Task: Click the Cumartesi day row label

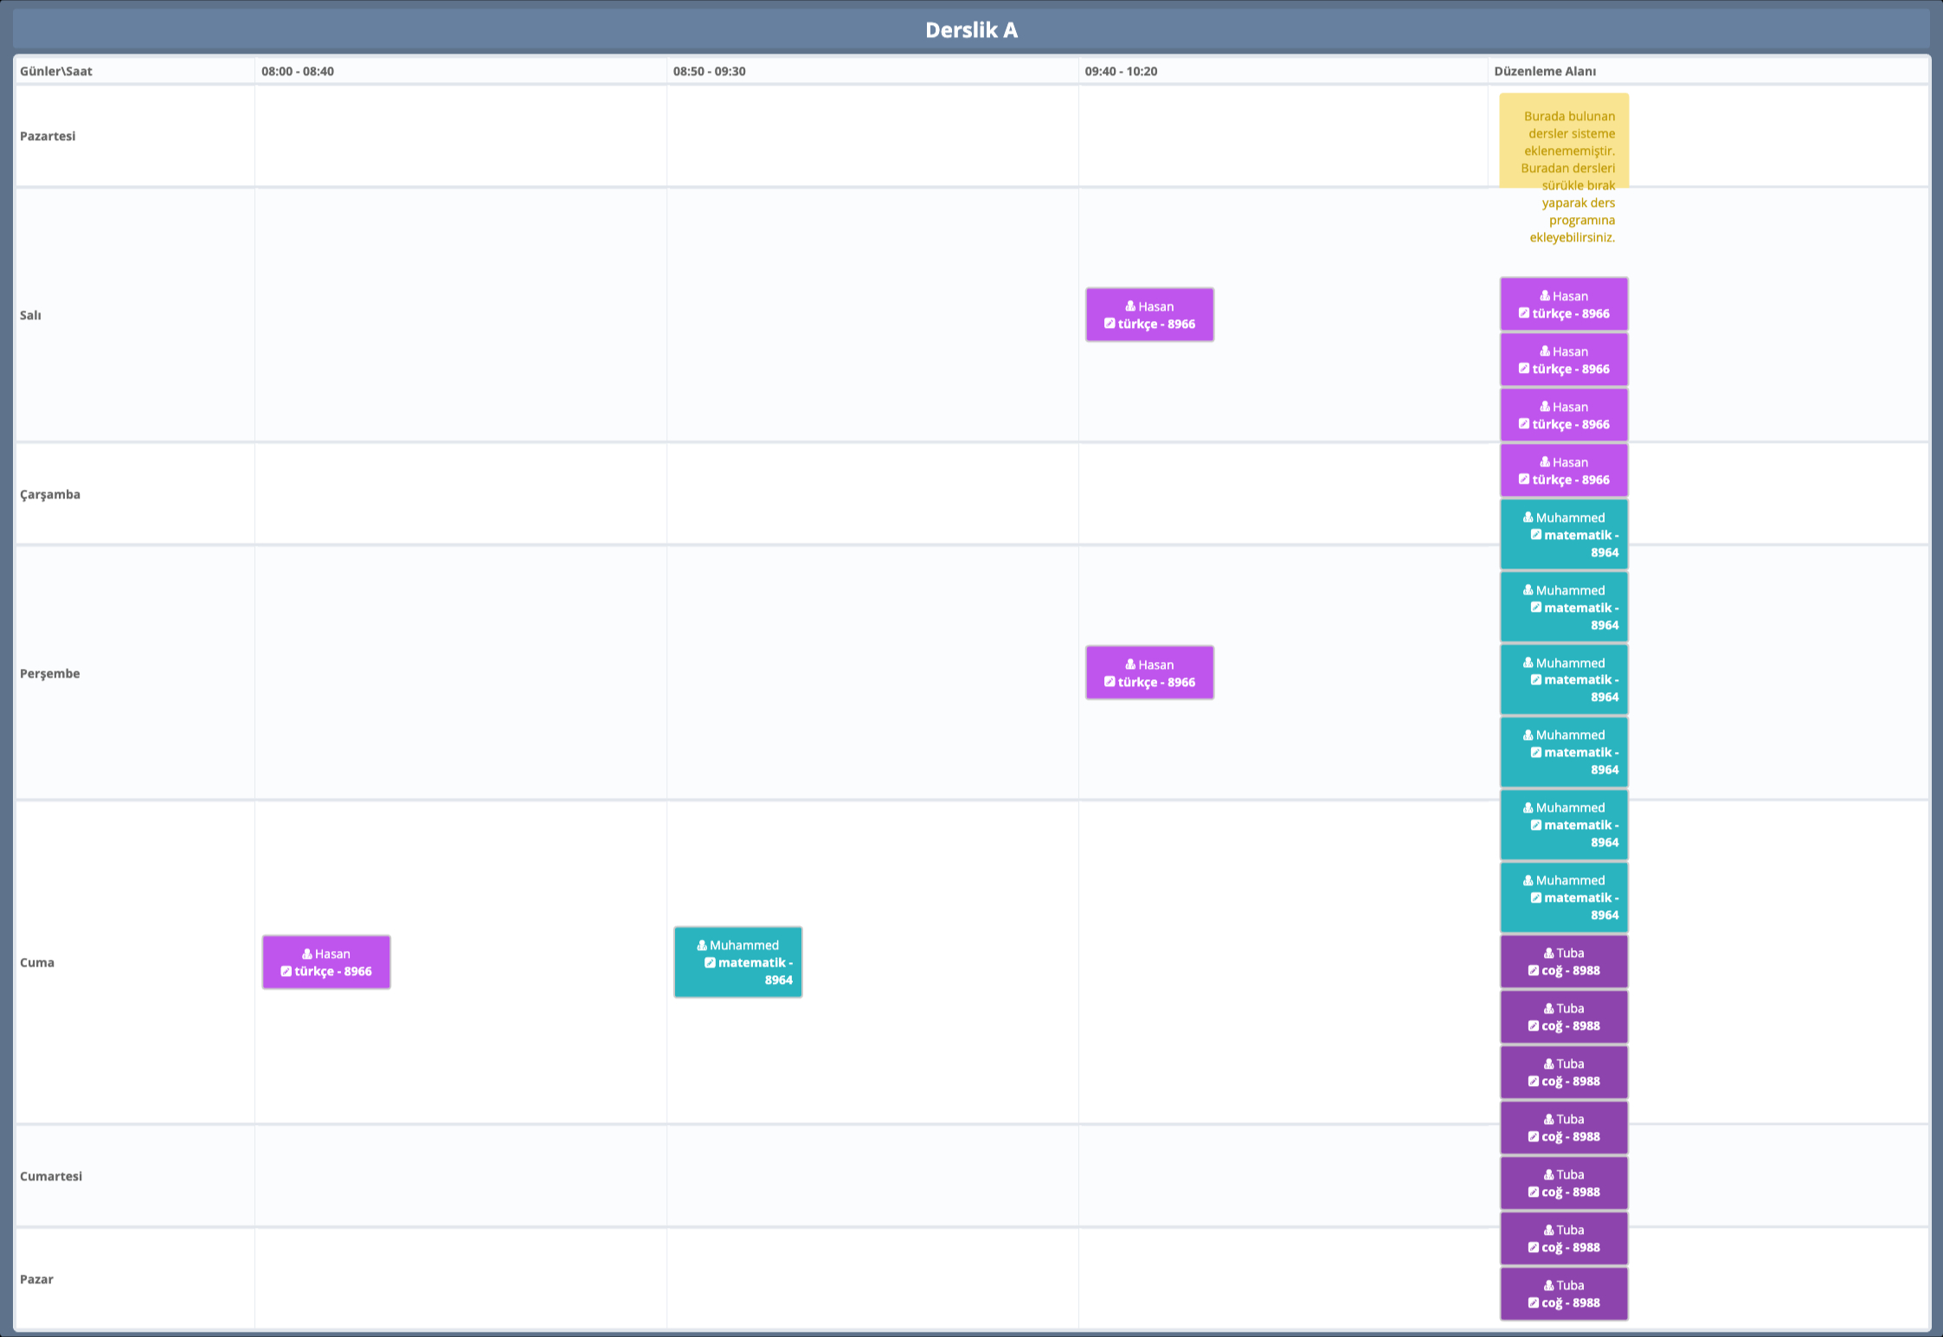Action: coord(51,1176)
